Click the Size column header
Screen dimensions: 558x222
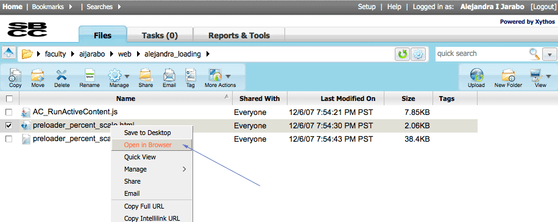click(x=409, y=99)
